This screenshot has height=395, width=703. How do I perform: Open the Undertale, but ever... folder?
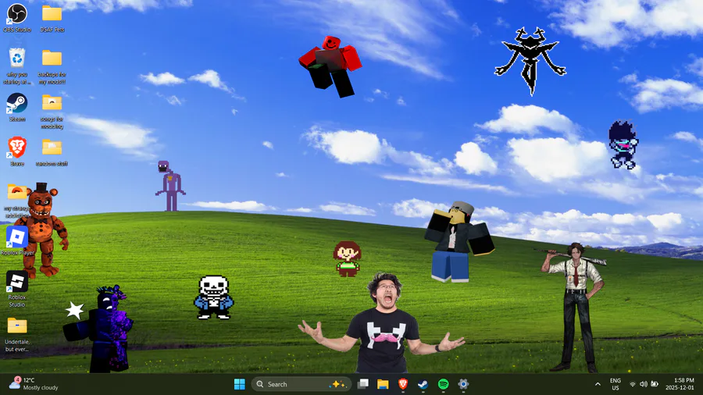[x=17, y=333]
